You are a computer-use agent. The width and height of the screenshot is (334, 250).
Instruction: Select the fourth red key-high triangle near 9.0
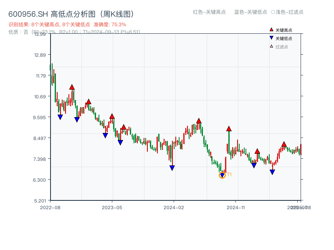tap(124, 127)
